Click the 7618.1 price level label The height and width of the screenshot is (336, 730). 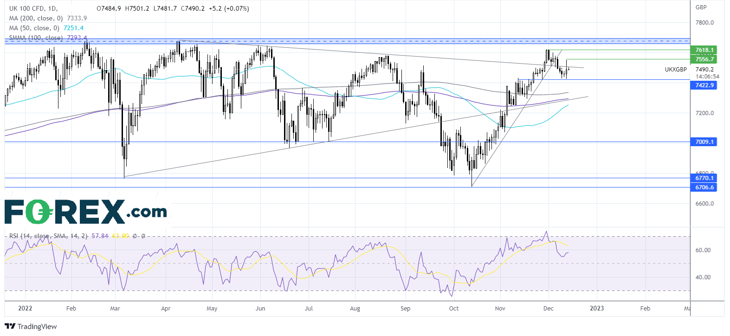[704, 50]
